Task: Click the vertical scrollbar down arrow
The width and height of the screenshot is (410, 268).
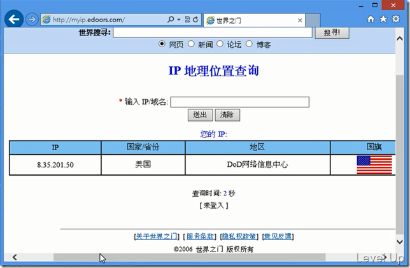Action: (x=400, y=242)
